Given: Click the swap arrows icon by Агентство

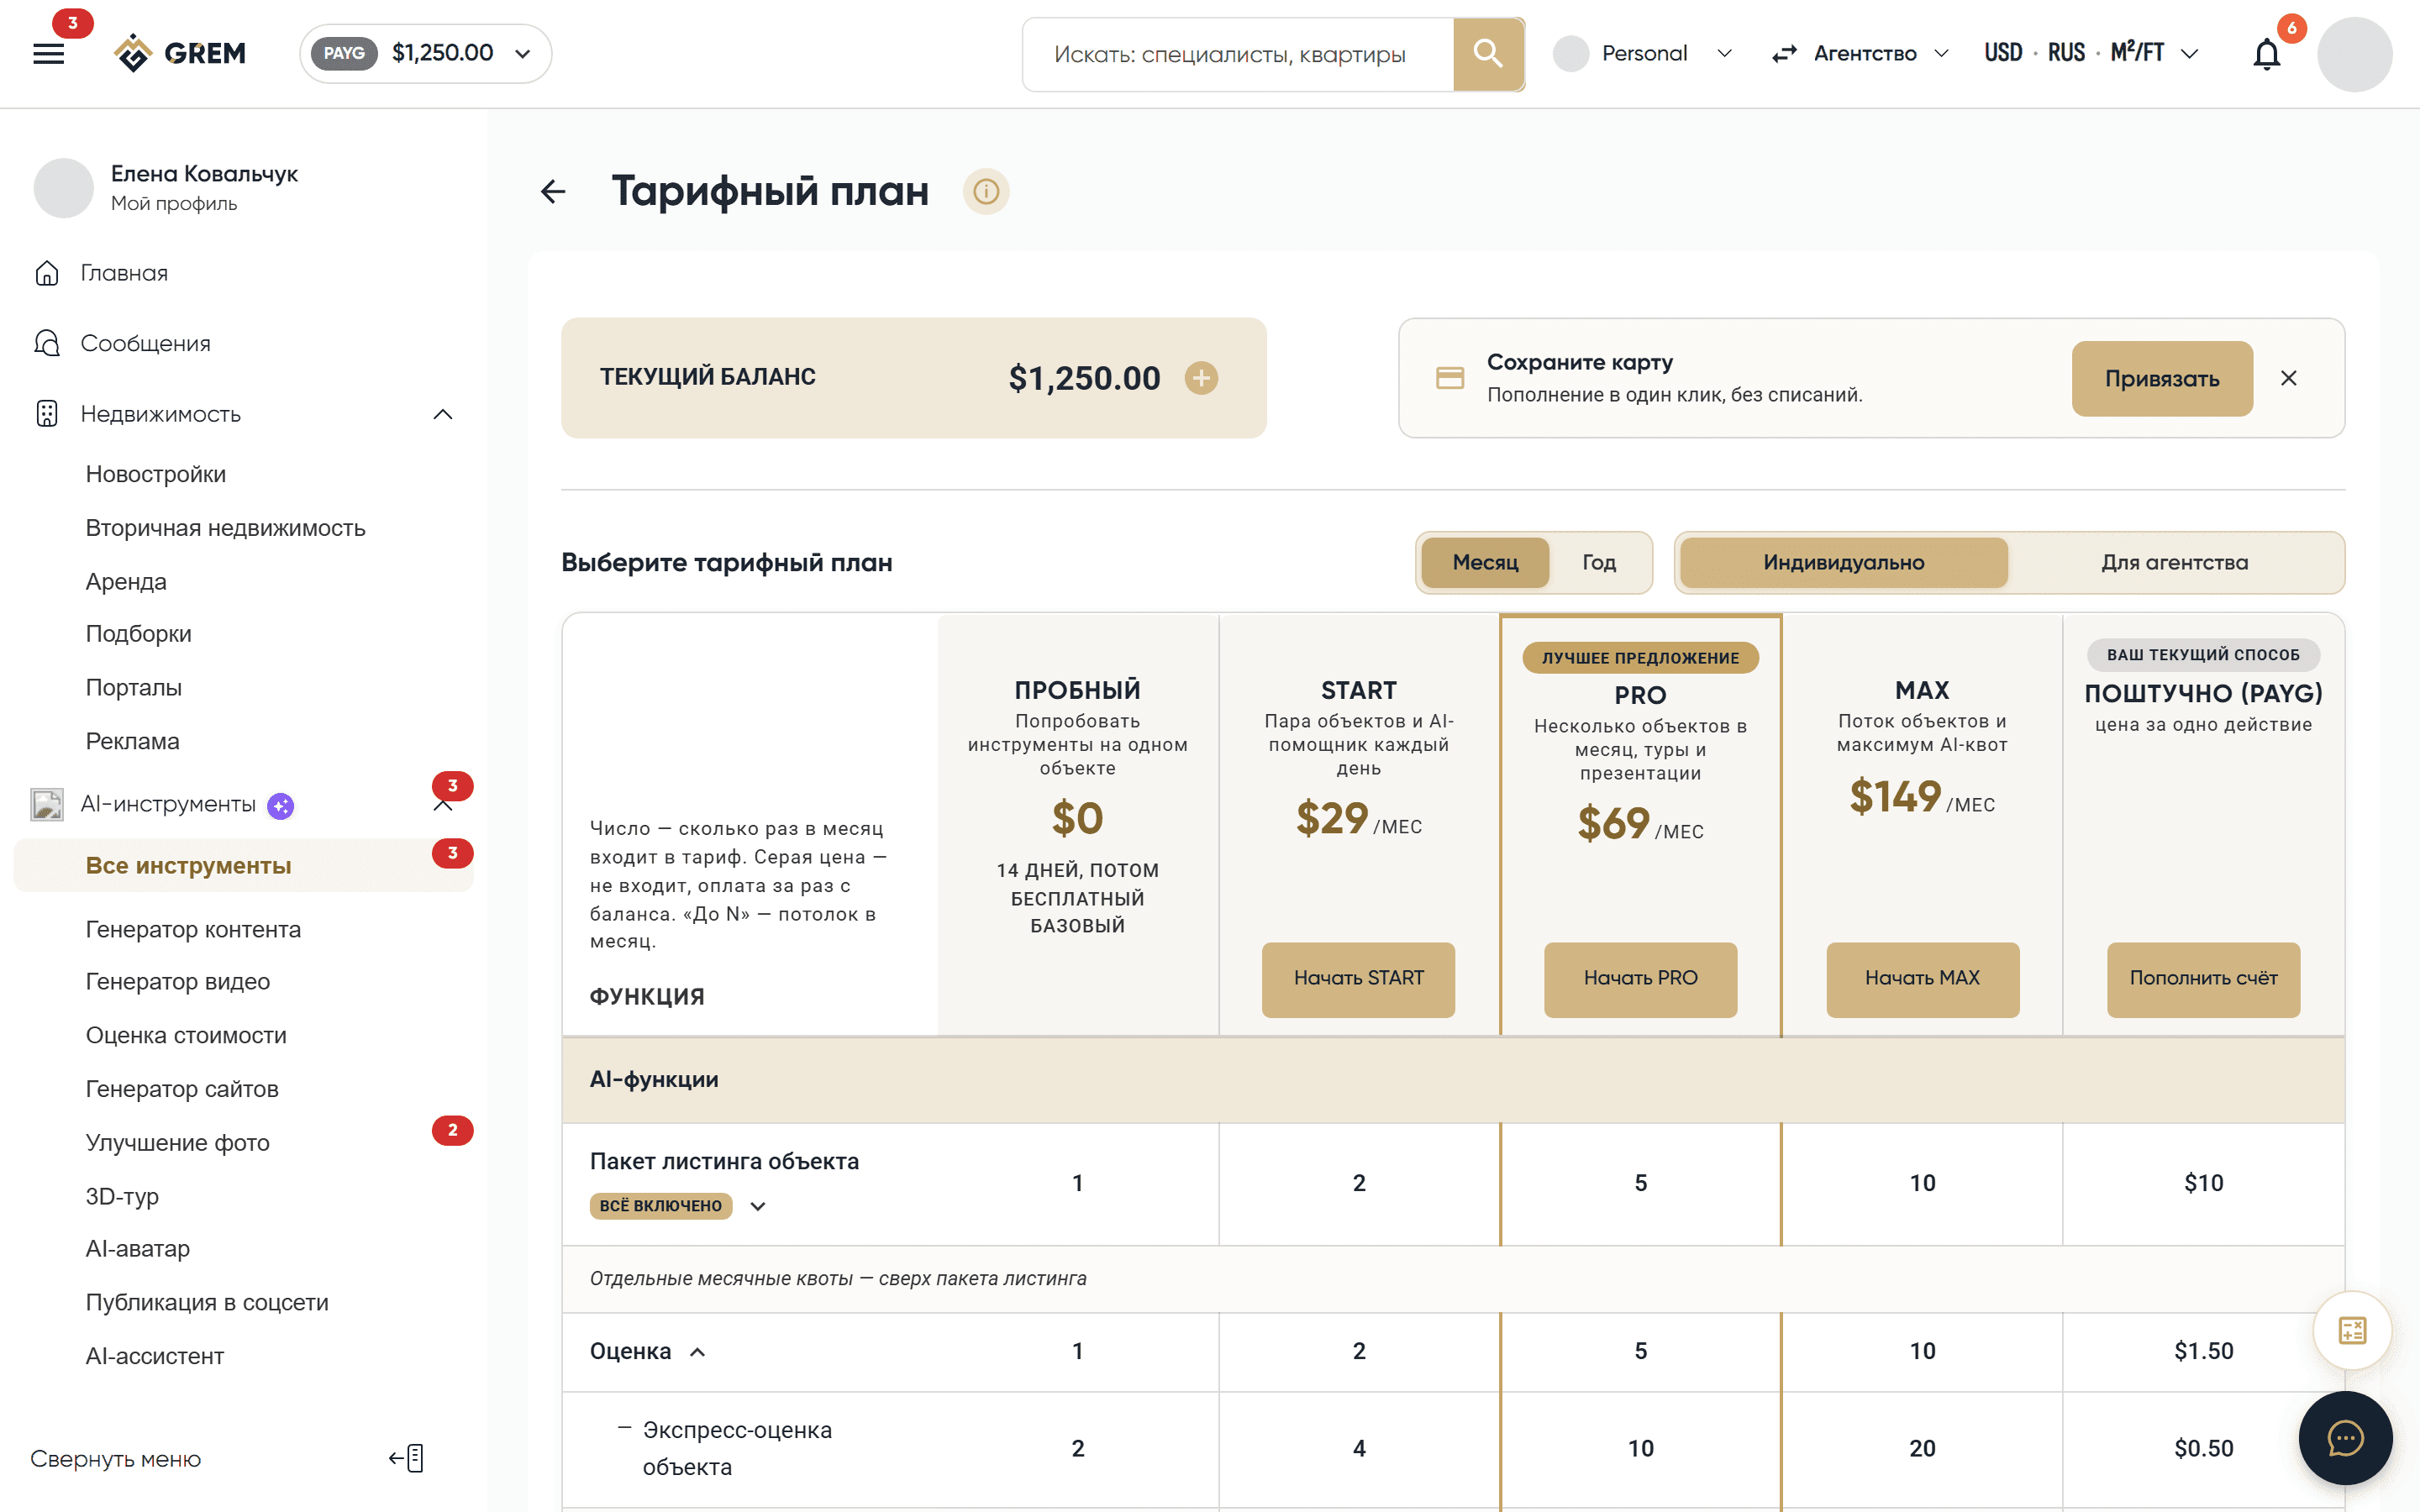Looking at the screenshot, I should pyautogui.click(x=1785, y=54).
